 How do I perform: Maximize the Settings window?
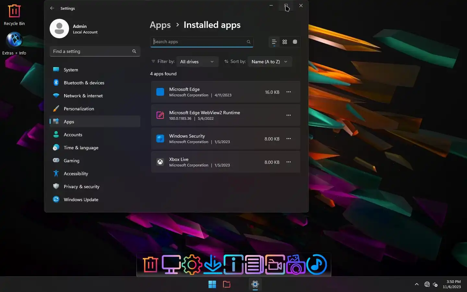pyautogui.click(x=286, y=6)
